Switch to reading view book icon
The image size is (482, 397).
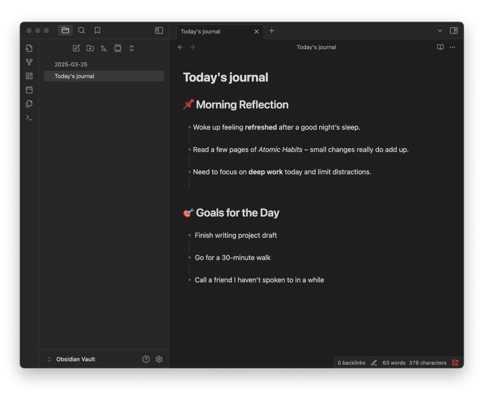click(440, 47)
